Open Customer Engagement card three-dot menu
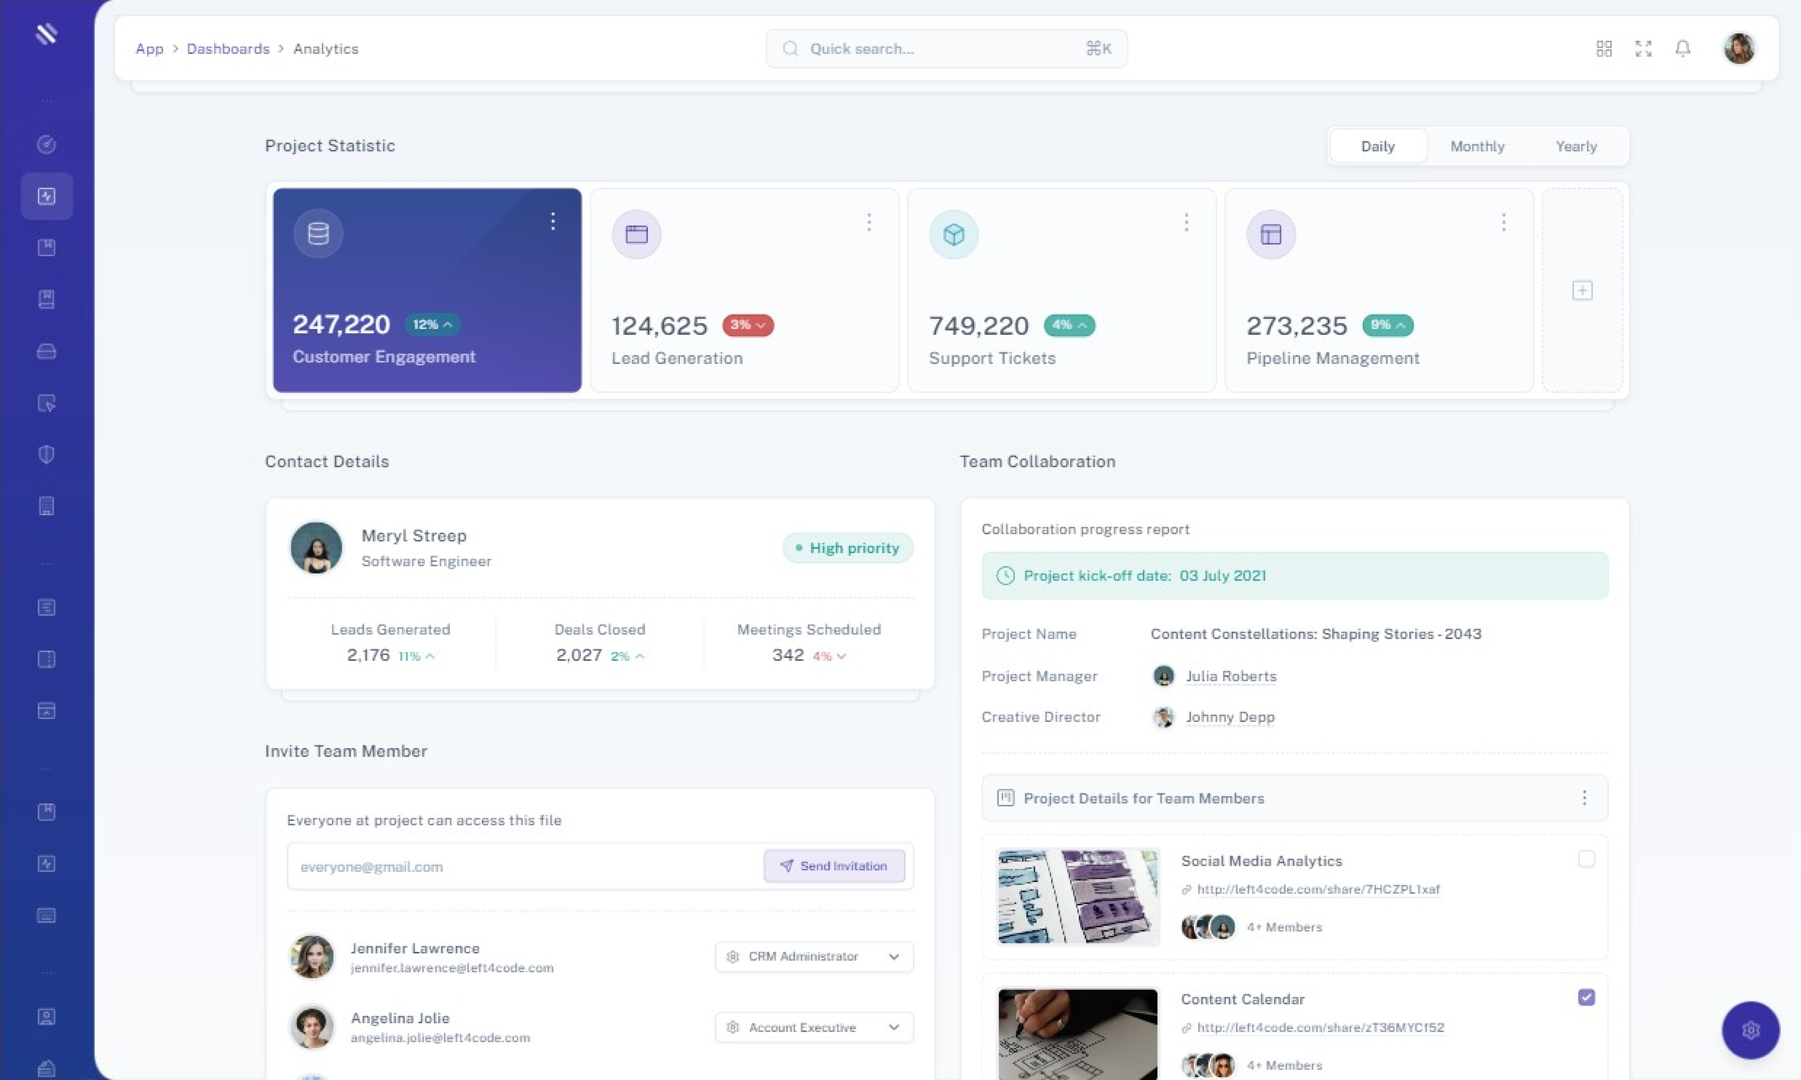The image size is (1801, 1080). [x=553, y=221]
